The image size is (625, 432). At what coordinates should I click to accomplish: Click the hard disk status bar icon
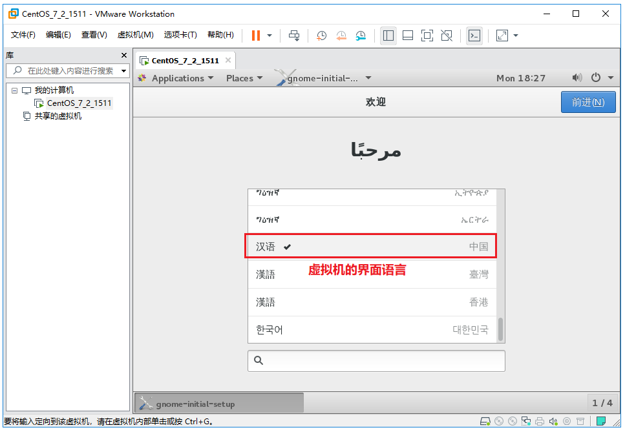coord(485,421)
